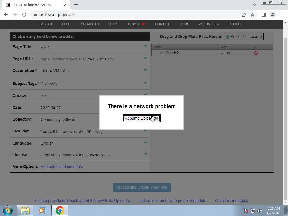
Task: Select the Upload to Internet Archive tab
Action: tap(36, 5)
